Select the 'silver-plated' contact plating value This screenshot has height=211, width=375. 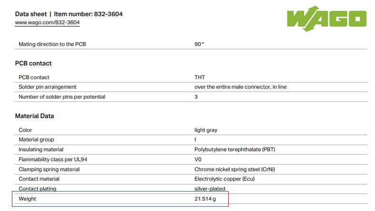pos(210,189)
